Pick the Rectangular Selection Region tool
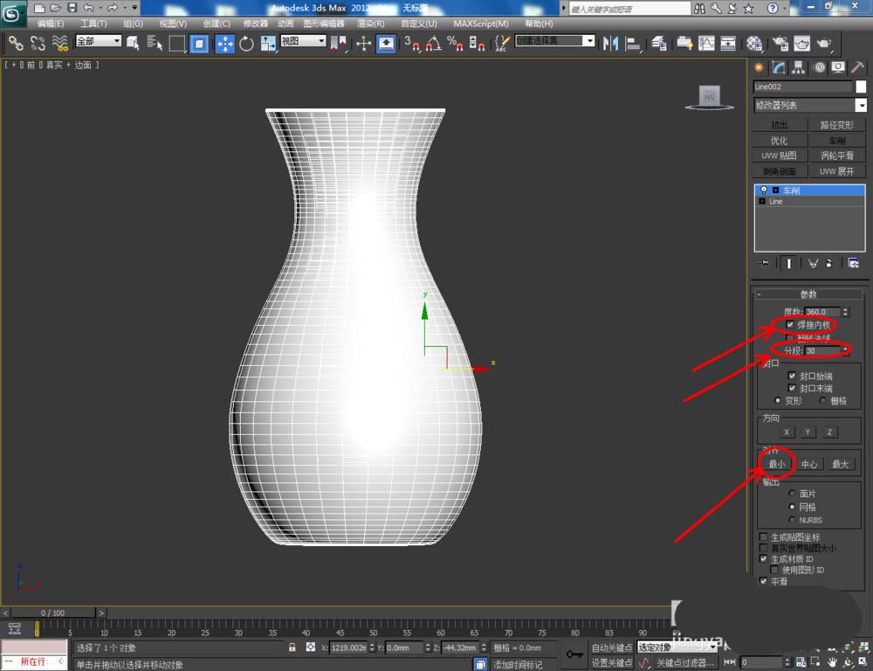The width and height of the screenshot is (873, 671). pos(177,43)
